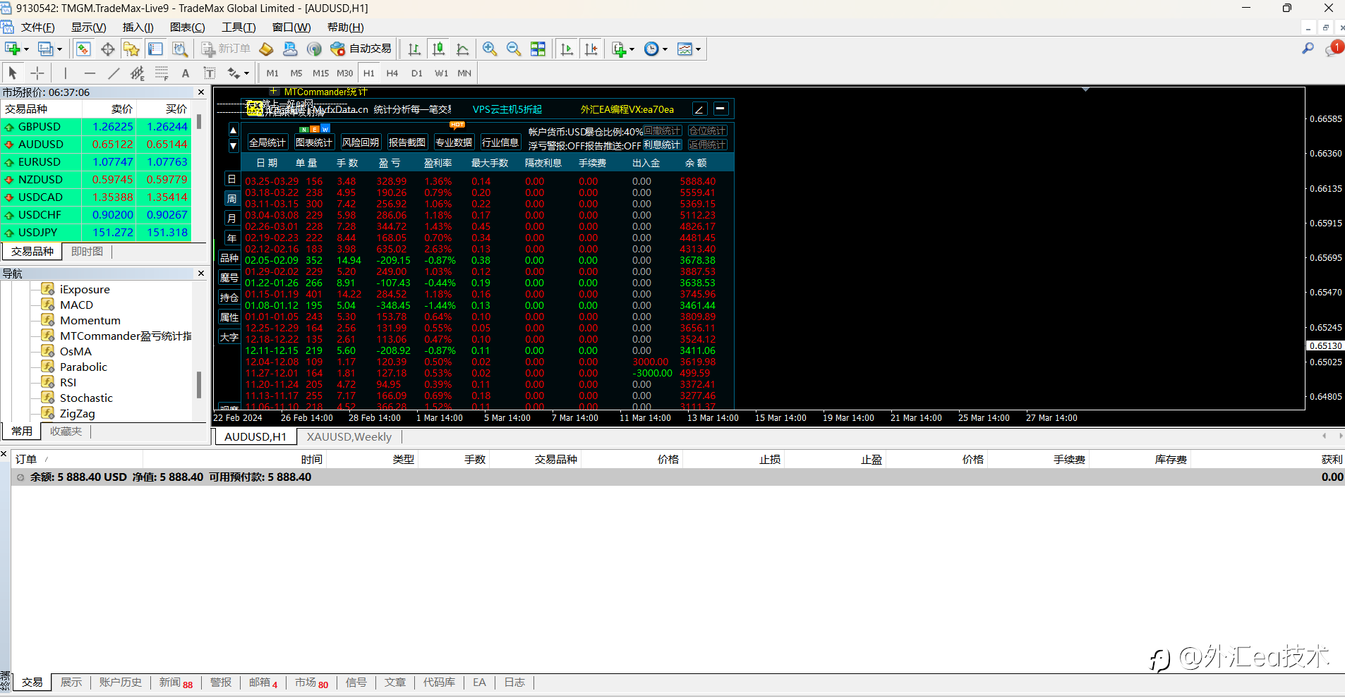Zoom out of the chart
The width and height of the screenshot is (1345, 698).
[514, 49]
